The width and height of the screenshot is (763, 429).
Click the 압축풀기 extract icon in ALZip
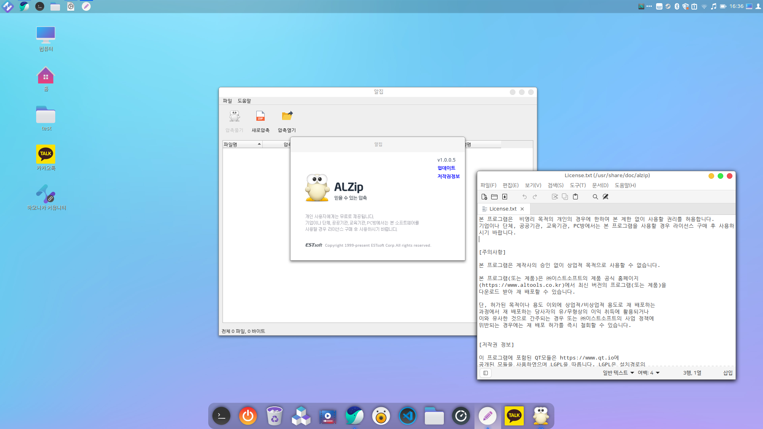[x=234, y=121]
